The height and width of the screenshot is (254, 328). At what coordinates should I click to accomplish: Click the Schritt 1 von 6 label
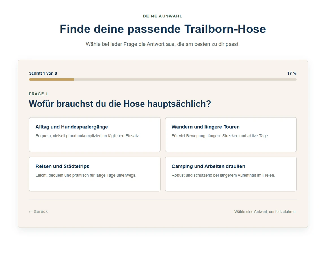pyautogui.click(x=43, y=73)
